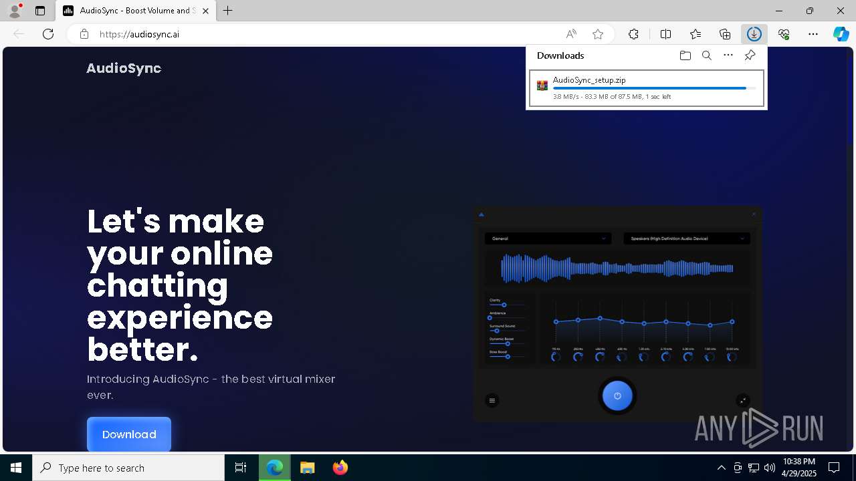
Task: Open the Windows Start menu
Action: coord(16,468)
